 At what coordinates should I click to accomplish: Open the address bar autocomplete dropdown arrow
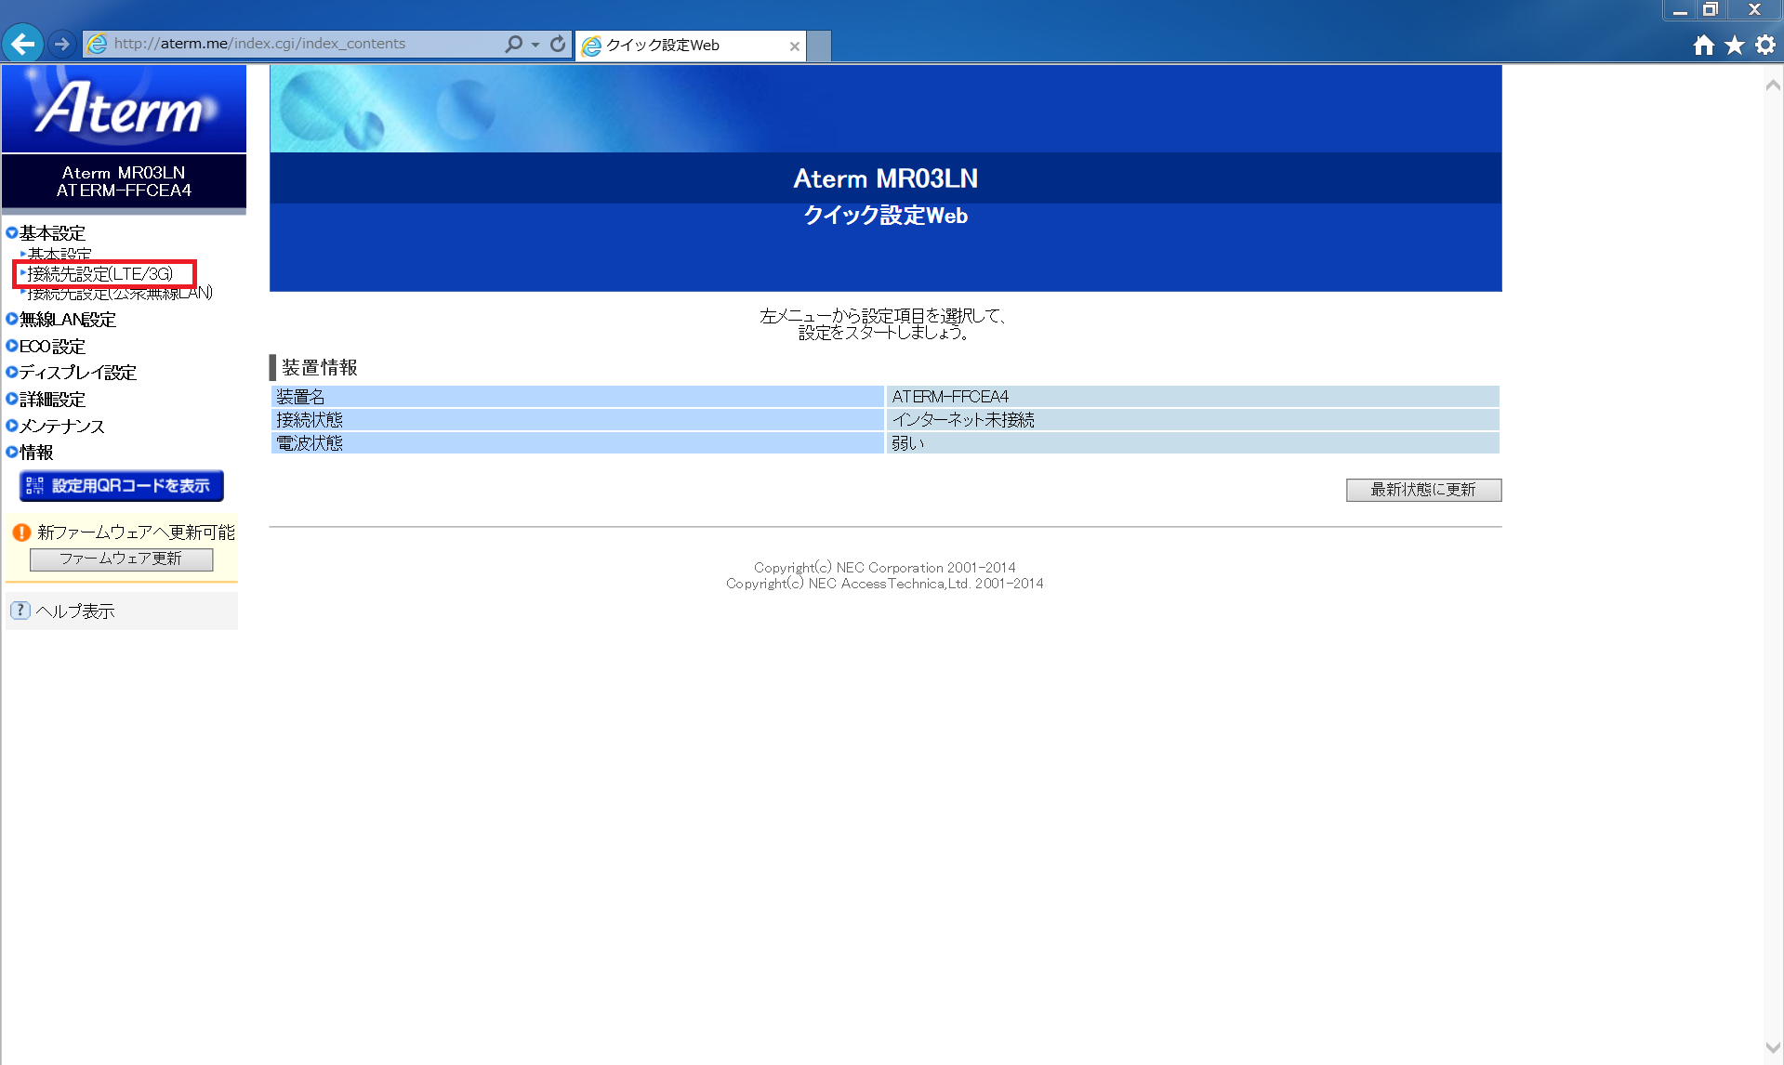tap(534, 43)
